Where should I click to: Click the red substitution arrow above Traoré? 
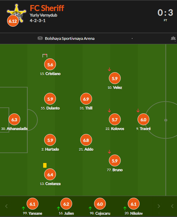point(138,110)
